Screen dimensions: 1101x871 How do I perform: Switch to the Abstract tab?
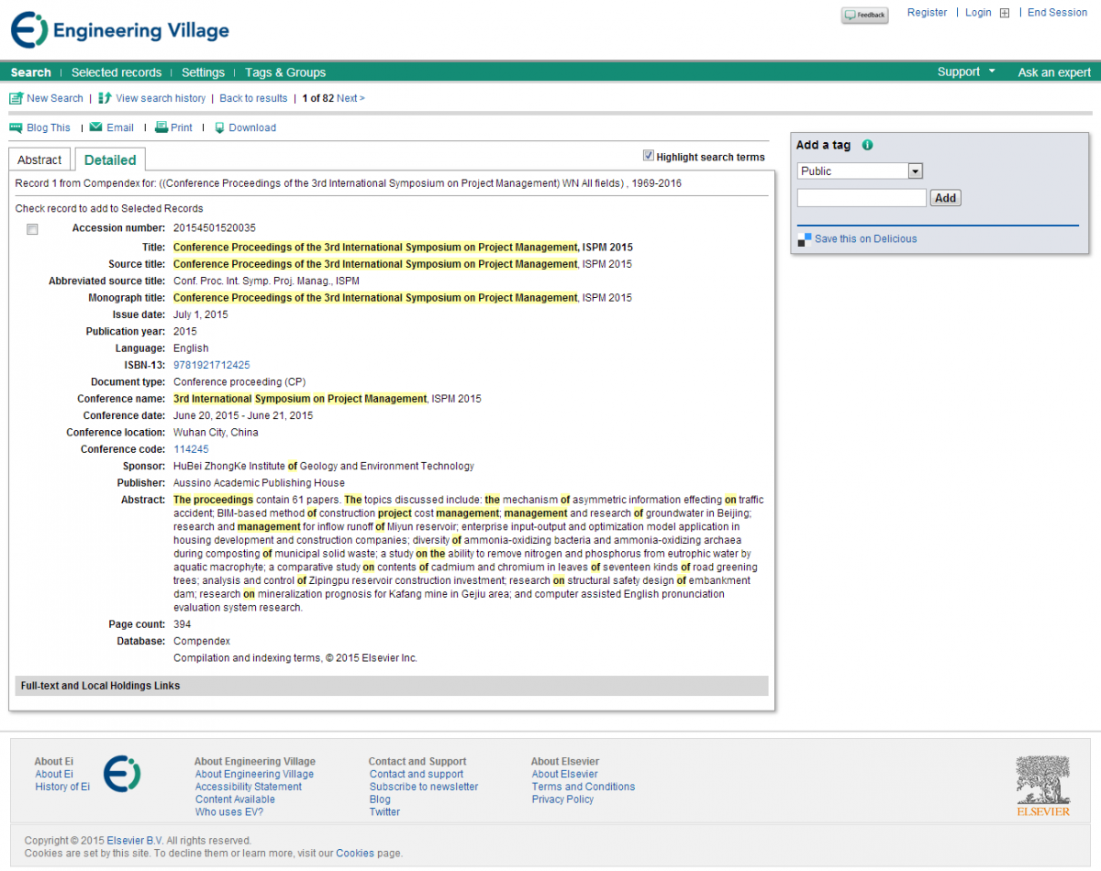coord(39,160)
